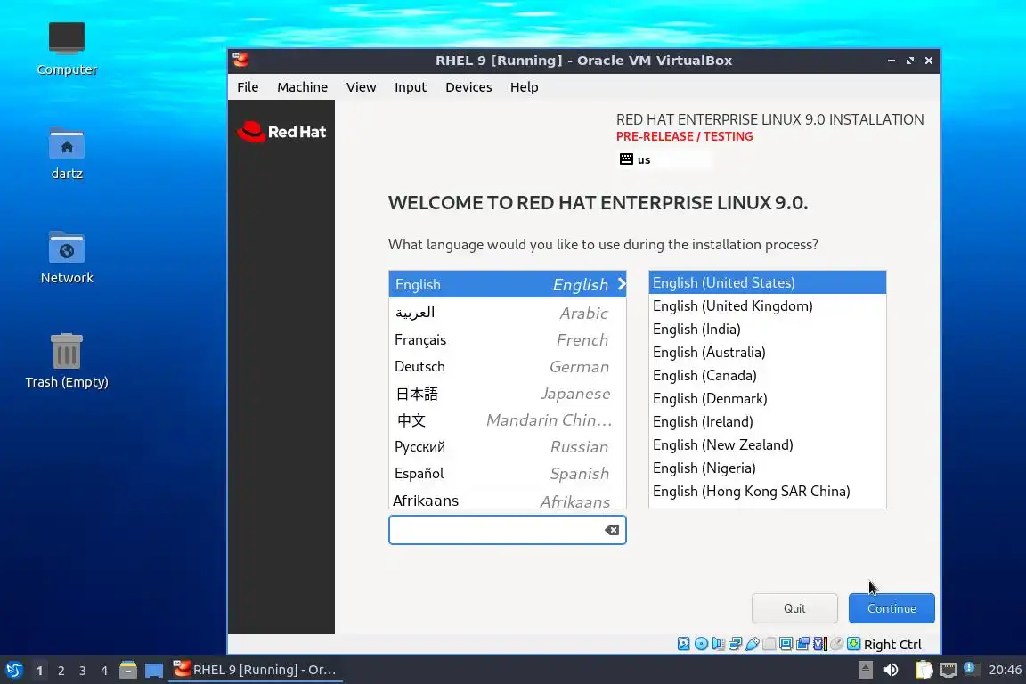Click the VirtualBox title bar window icon
Image resolution: width=1026 pixels, height=684 pixels.
pos(240,61)
